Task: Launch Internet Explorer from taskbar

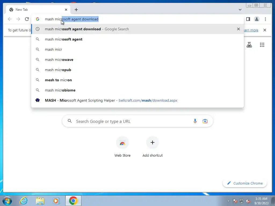Action: tap(24, 201)
